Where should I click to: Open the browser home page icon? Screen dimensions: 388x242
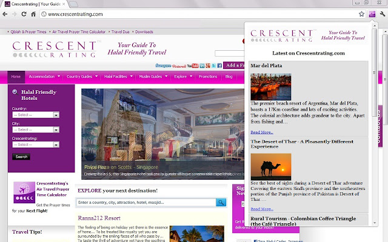[33, 14]
